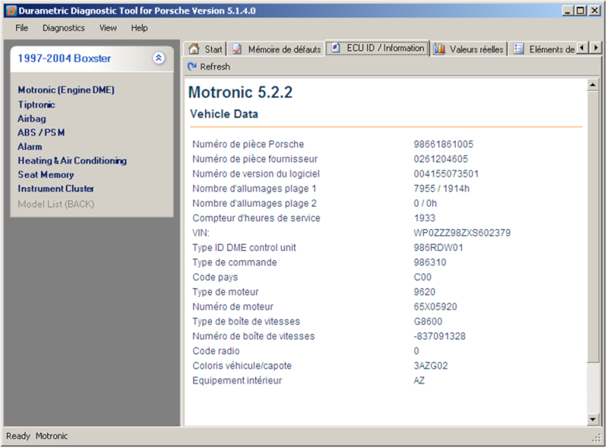608x448 pixels.
Task: Click the Code radio label
Action: (216, 351)
